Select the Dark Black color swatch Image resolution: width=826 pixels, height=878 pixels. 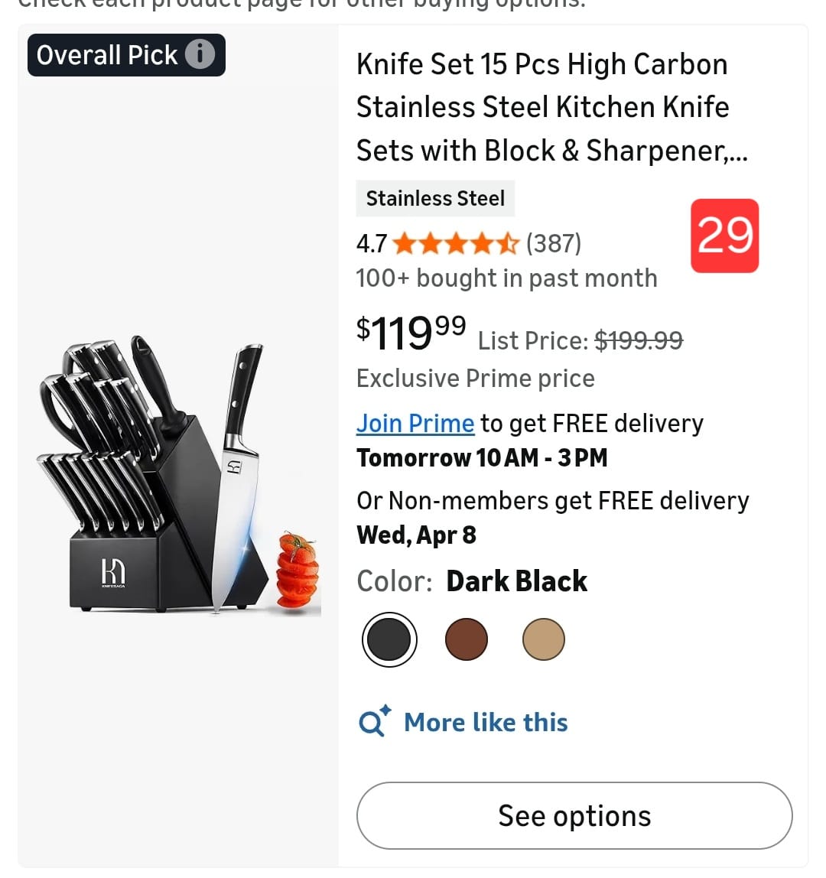tap(389, 639)
